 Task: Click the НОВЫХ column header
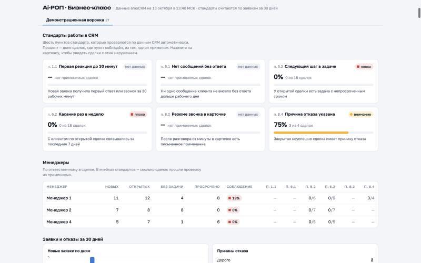112,187
